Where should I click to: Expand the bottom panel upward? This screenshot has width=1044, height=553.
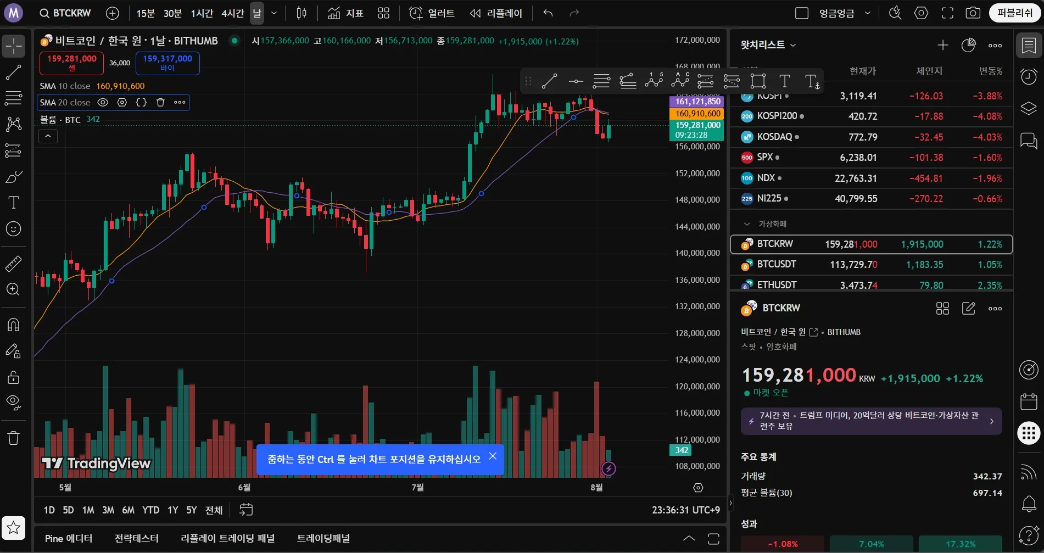[x=689, y=538]
